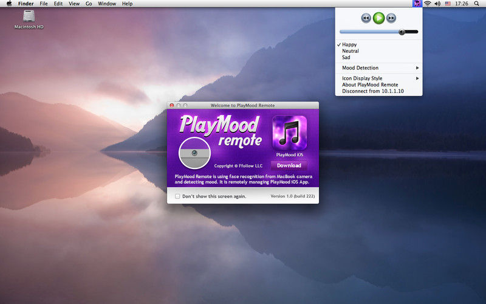Open the View menu

pyautogui.click(x=74, y=4)
